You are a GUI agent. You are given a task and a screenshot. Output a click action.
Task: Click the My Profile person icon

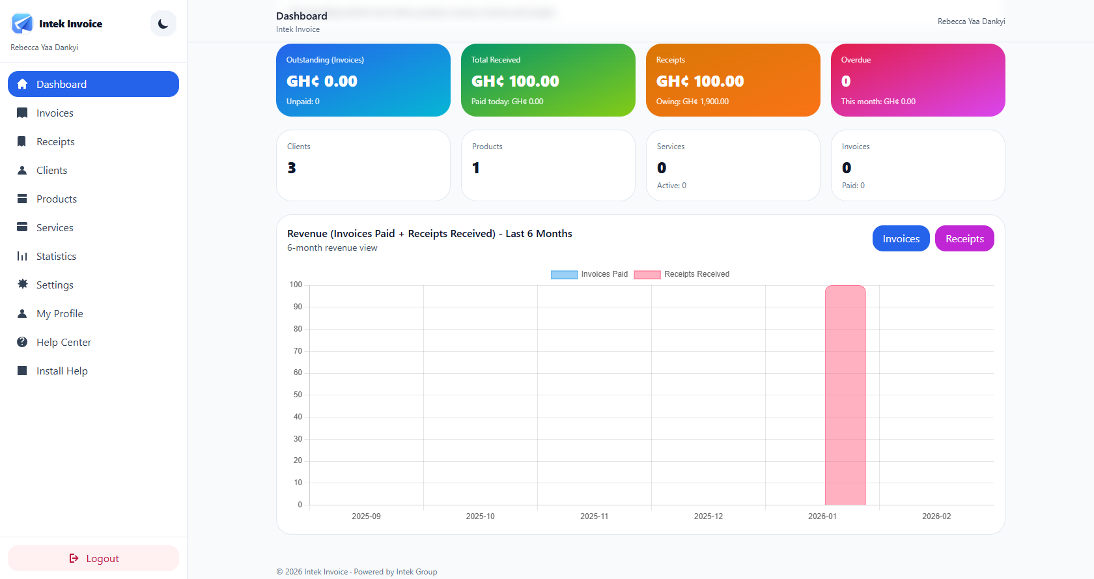coord(22,313)
